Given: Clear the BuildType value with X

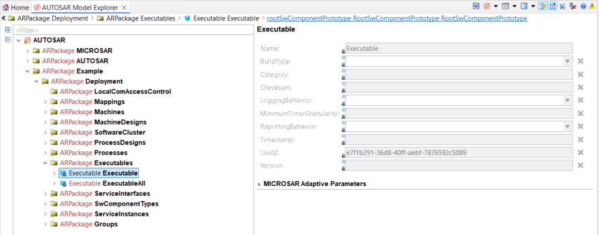Looking at the screenshot, I should tap(581, 62).
